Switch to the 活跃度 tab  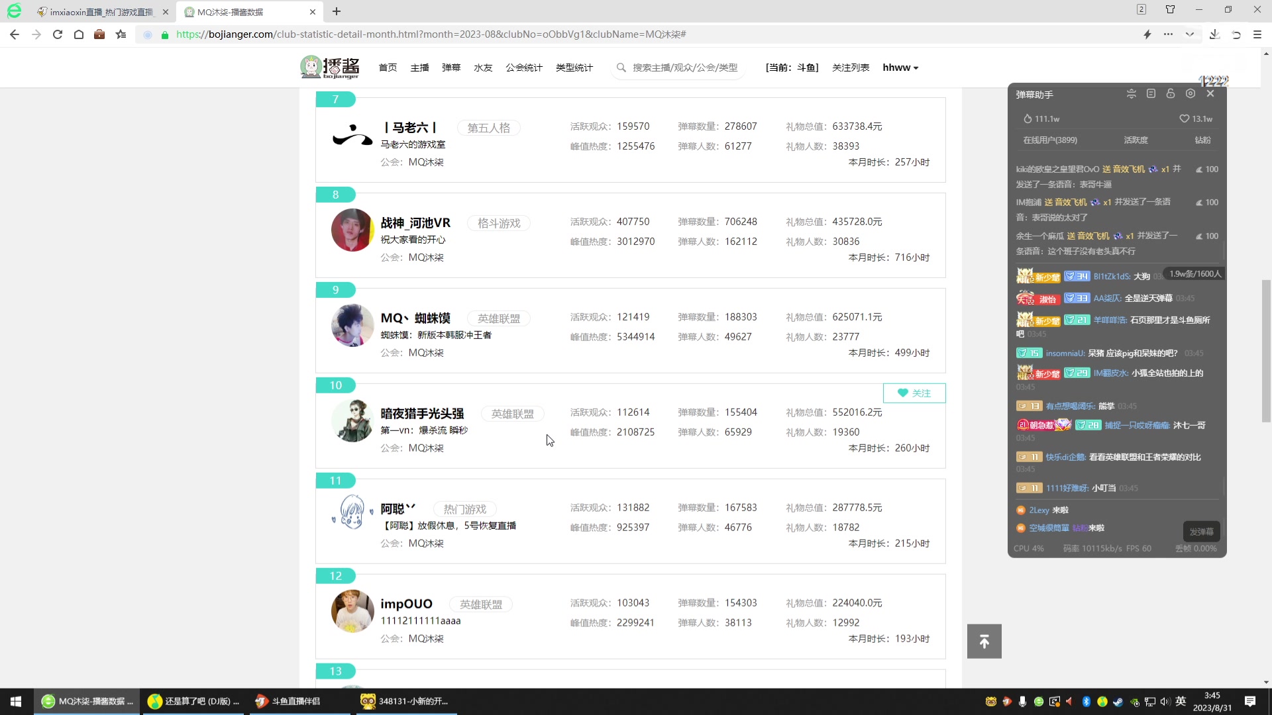(1136, 140)
